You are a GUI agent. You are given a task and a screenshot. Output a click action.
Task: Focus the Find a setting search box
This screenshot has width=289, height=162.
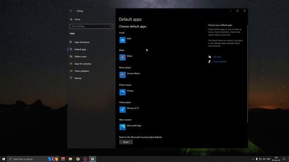(x=91, y=26)
